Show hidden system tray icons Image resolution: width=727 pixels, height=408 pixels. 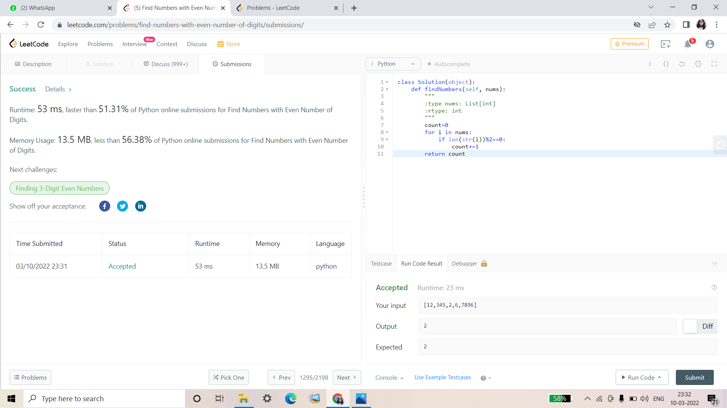click(587, 399)
